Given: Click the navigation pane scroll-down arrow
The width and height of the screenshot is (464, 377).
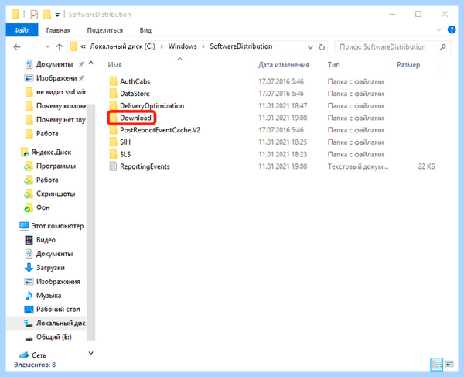Looking at the screenshot, I should (x=90, y=353).
